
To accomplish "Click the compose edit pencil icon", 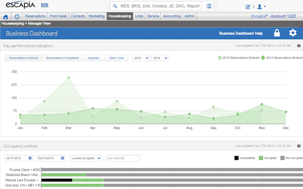I will point(248,7).
